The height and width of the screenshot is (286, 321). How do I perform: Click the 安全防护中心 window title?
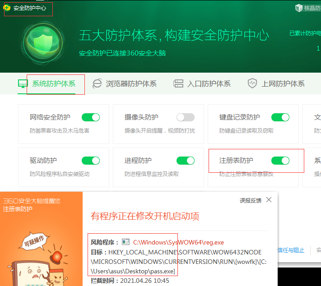click(30, 8)
